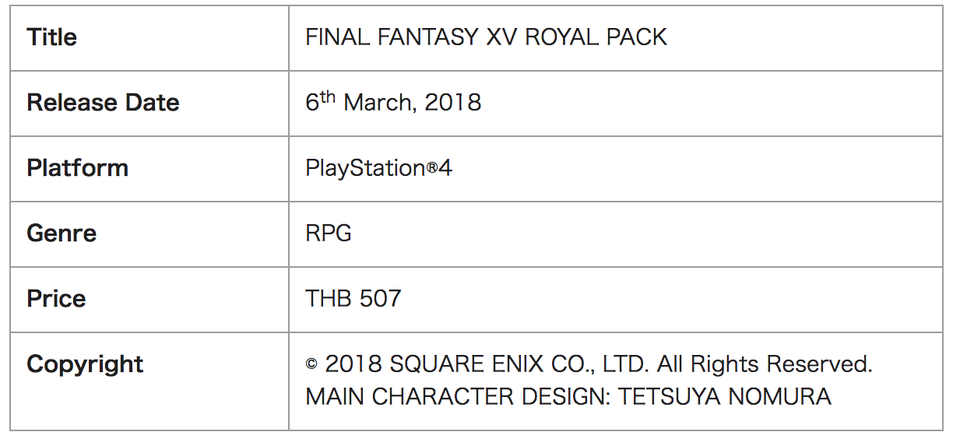Screen dimensions: 953x439
Task: Click the Price row label
Action: (56, 299)
